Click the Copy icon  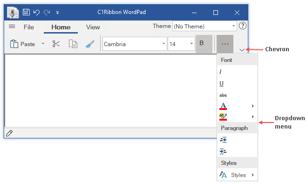[x=73, y=44]
